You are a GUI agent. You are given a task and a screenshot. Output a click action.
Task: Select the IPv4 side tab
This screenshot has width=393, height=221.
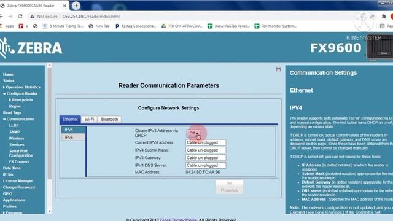coord(74,130)
